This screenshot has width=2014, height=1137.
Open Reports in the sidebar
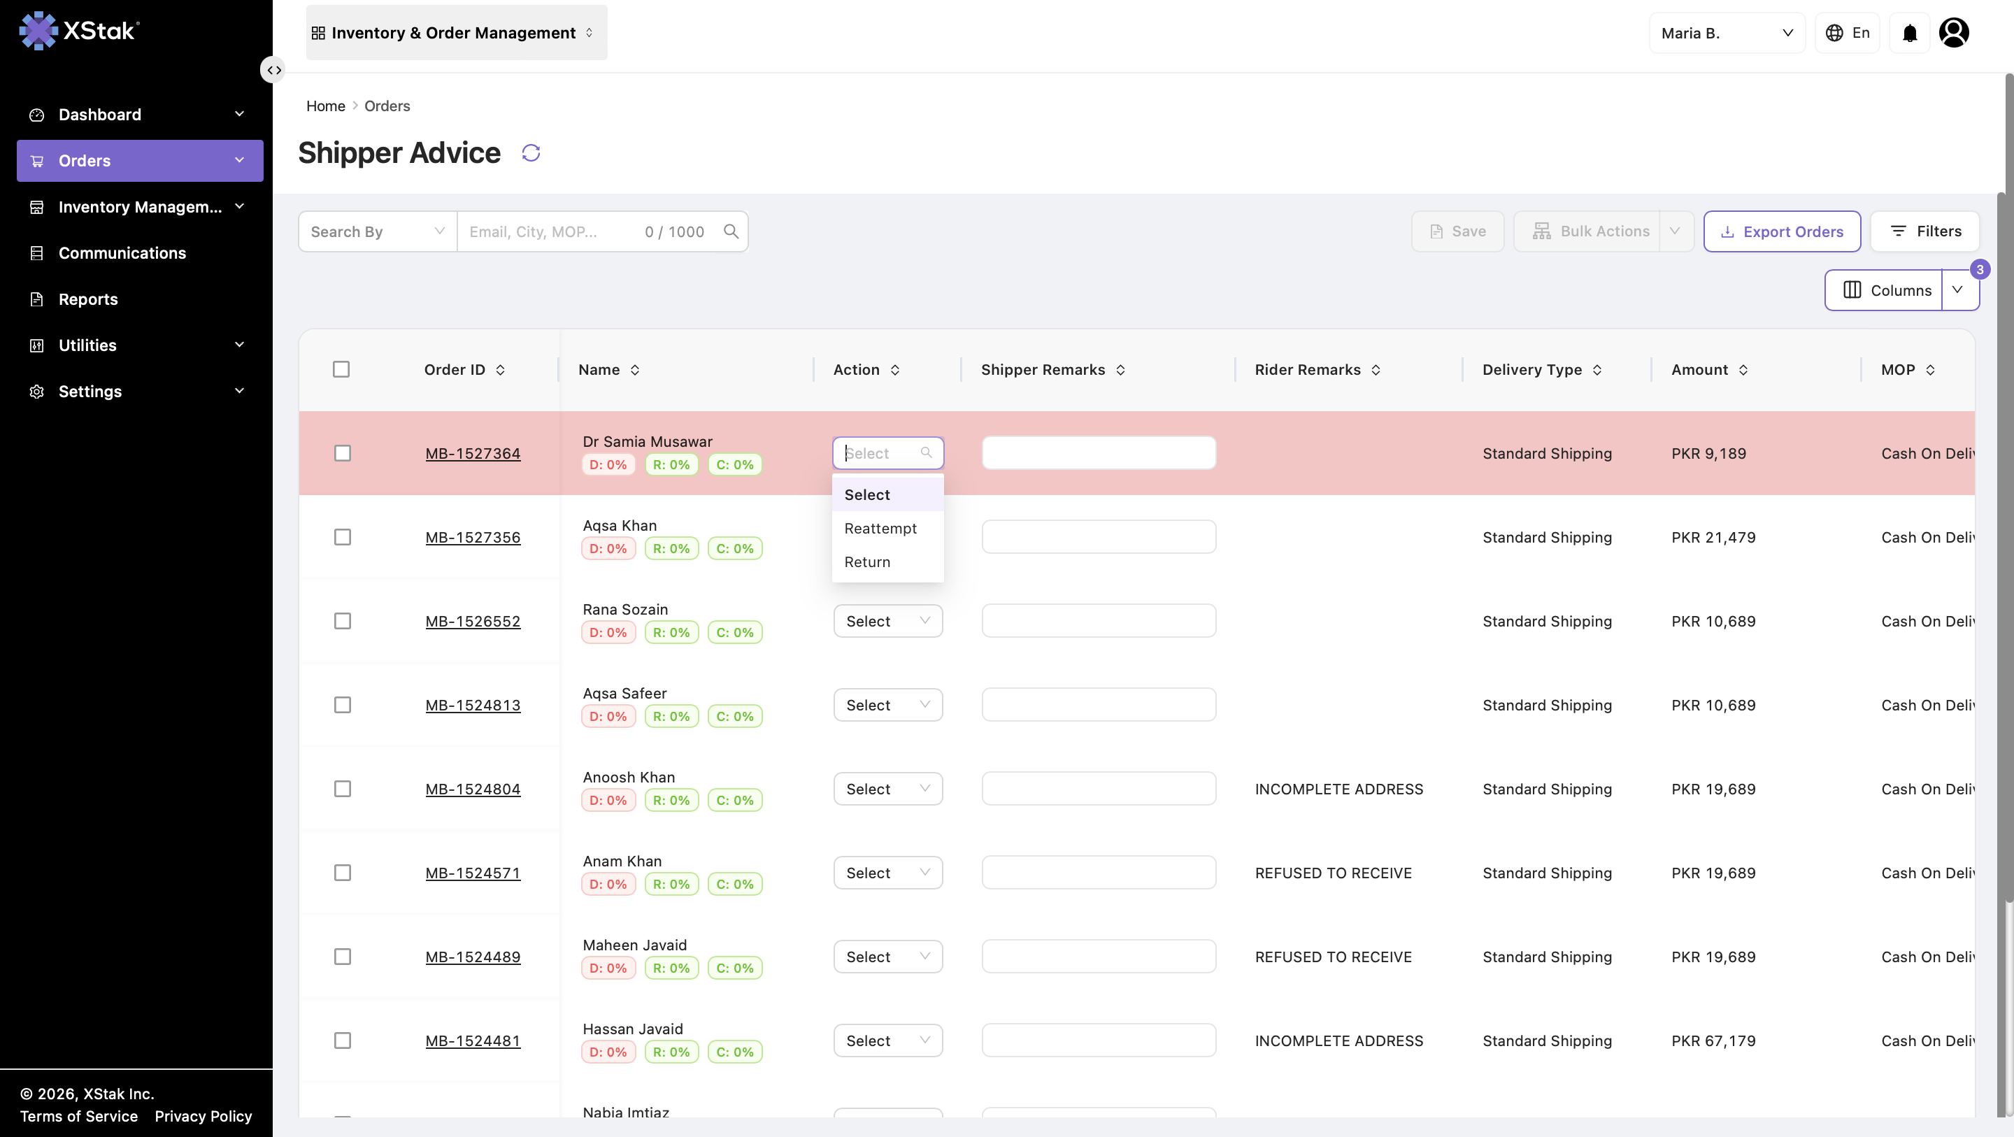(x=140, y=299)
